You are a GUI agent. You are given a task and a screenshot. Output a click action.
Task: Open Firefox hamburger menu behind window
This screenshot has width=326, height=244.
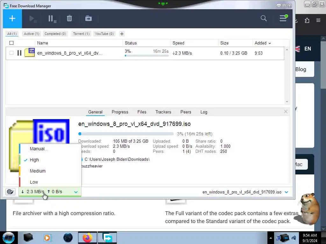318,20
